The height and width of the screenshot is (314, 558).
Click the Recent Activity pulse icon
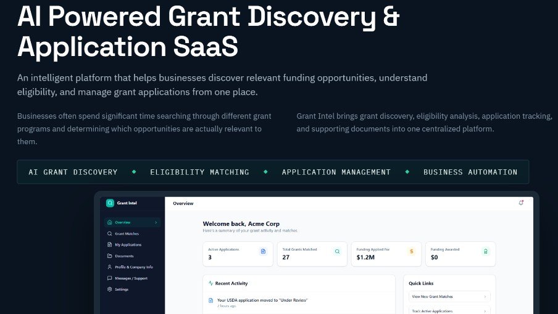pyautogui.click(x=210, y=283)
